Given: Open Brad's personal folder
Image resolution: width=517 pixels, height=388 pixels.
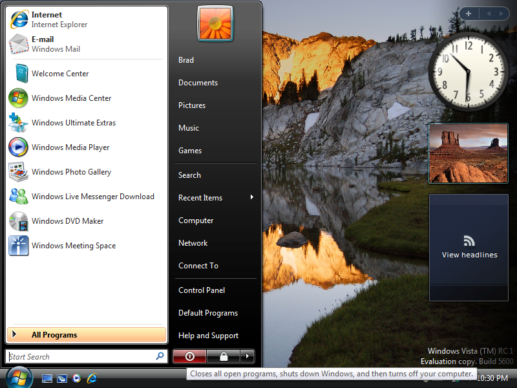Looking at the screenshot, I should (x=186, y=60).
